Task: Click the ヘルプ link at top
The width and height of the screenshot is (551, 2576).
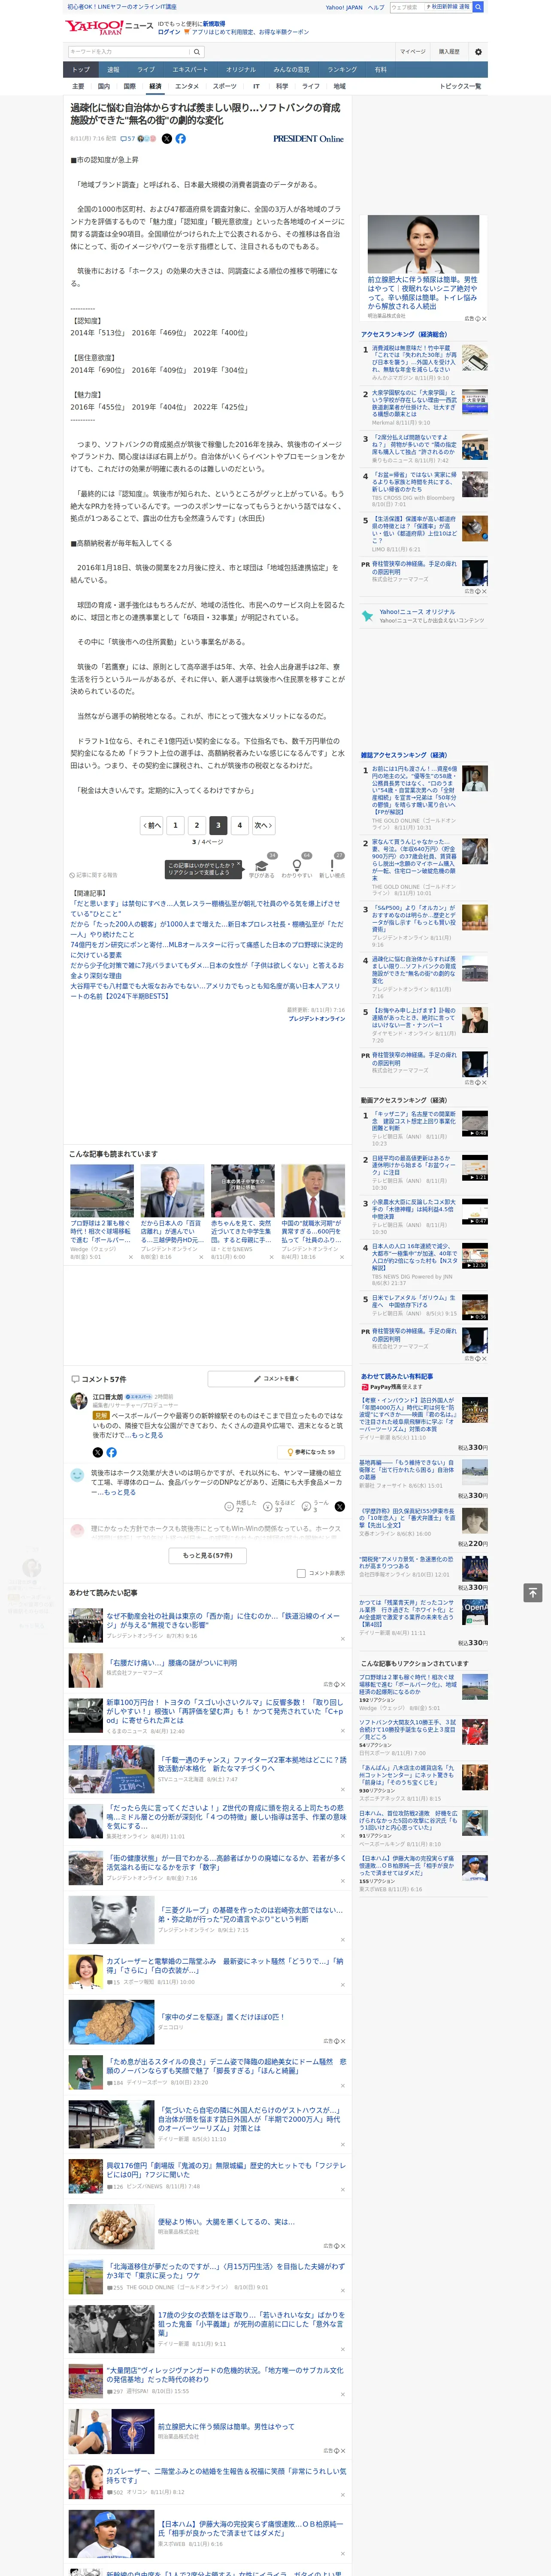Action: pyautogui.click(x=376, y=7)
